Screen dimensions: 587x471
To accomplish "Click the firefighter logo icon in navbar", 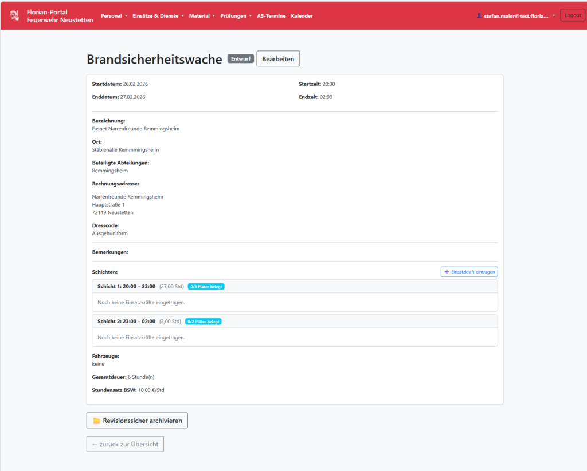I will 15,15.
